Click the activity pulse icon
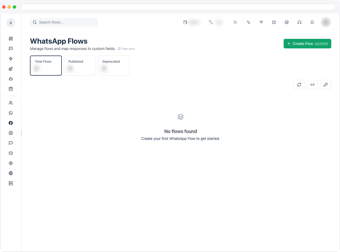 (x=249, y=22)
